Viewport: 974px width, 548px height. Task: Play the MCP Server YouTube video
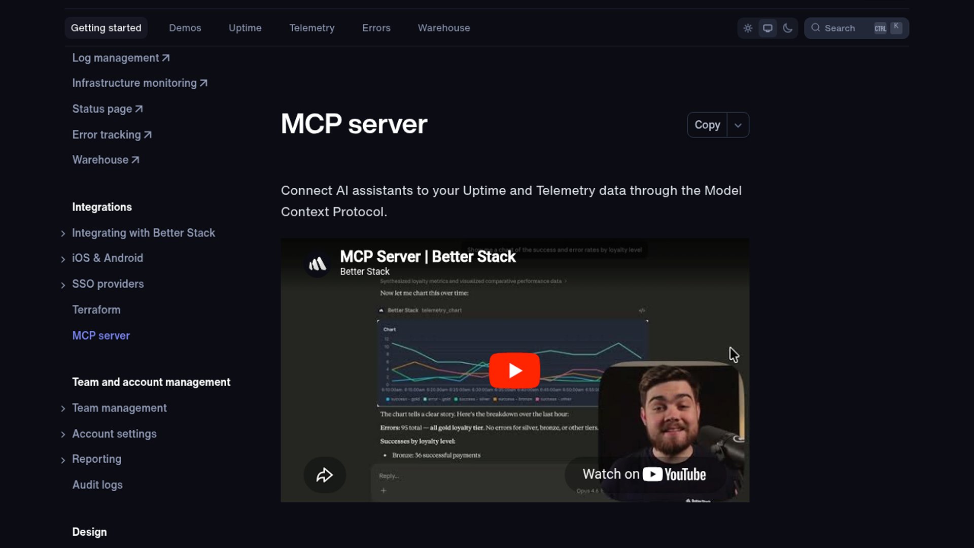pyautogui.click(x=514, y=370)
